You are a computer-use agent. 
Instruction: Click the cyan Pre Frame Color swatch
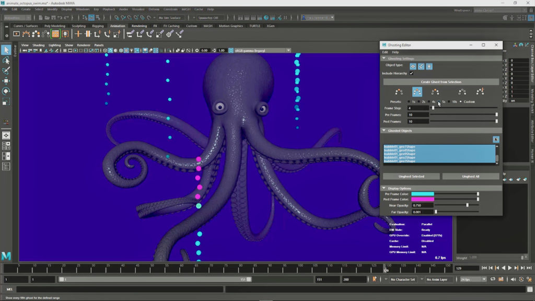pyautogui.click(x=422, y=194)
